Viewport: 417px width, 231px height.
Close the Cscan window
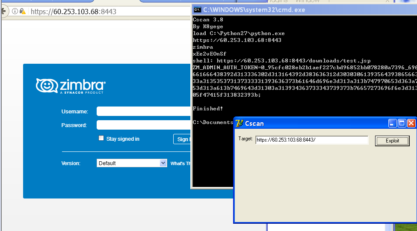tap(411, 123)
